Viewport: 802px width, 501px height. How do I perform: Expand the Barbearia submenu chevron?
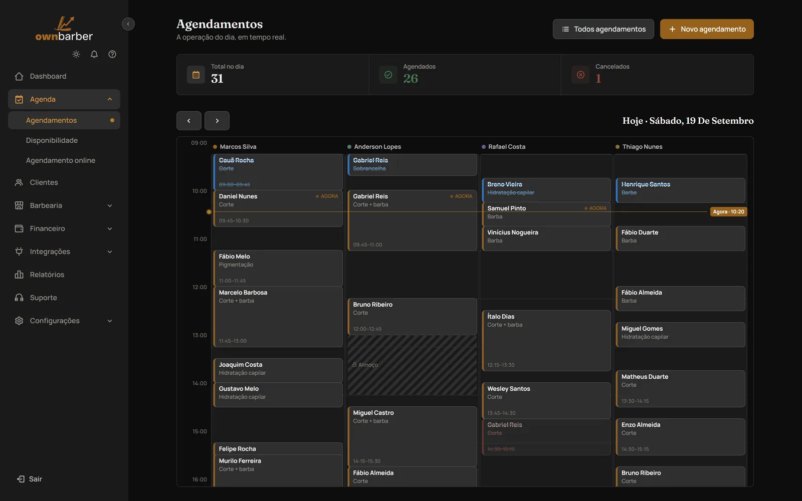tap(110, 205)
